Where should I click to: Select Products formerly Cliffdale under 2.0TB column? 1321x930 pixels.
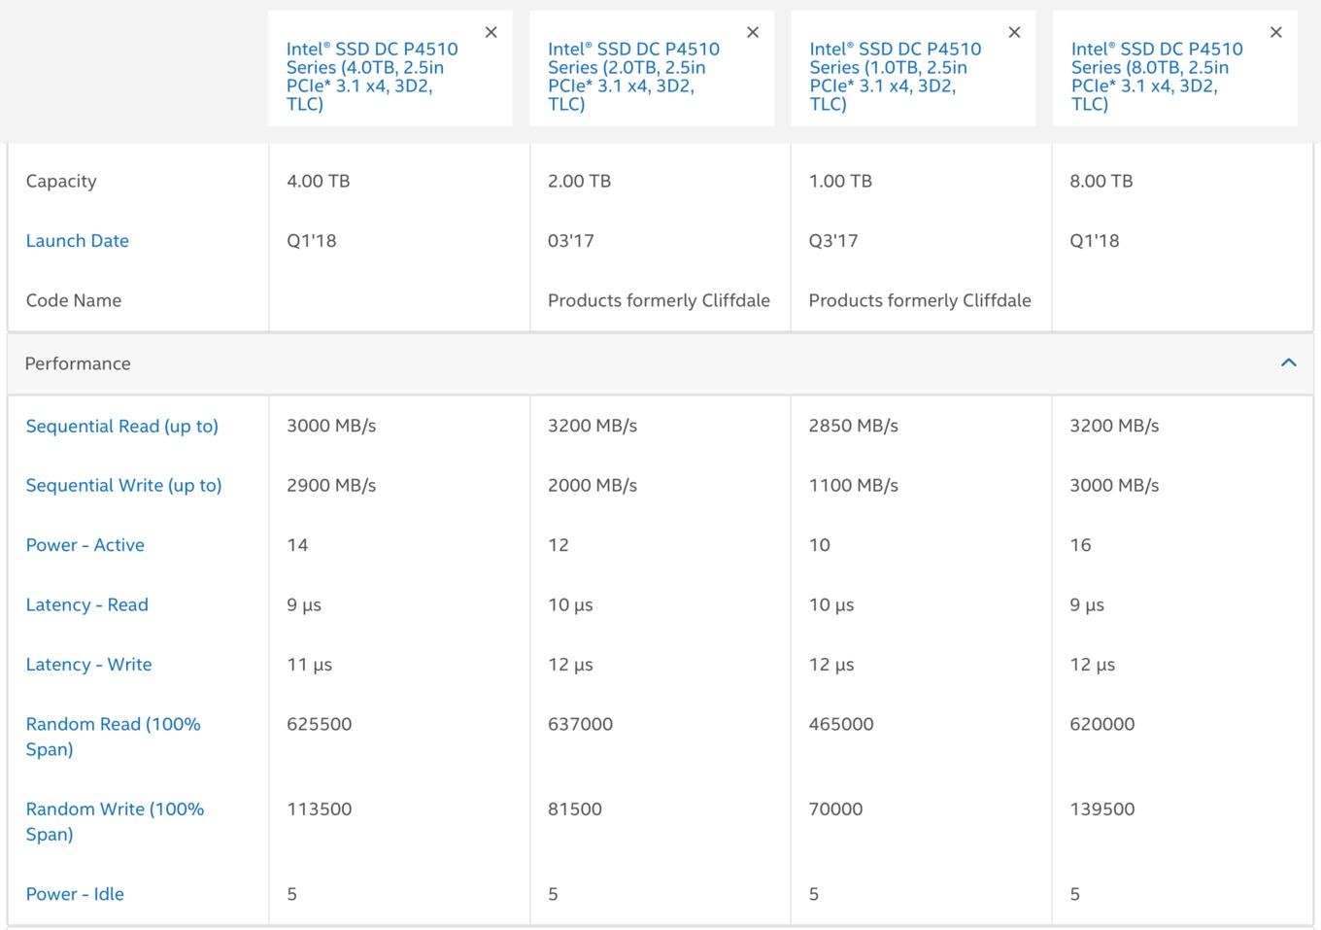point(660,300)
